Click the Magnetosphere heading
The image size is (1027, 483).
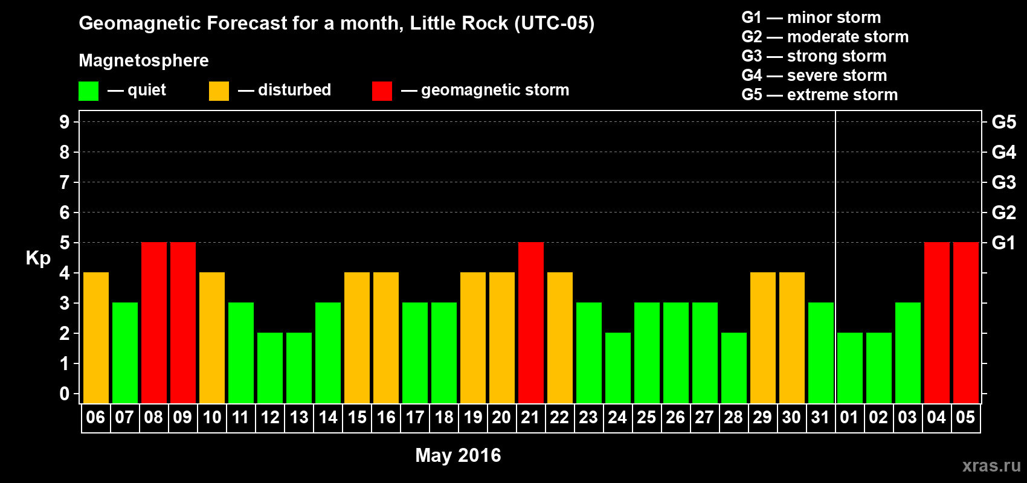click(144, 61)
